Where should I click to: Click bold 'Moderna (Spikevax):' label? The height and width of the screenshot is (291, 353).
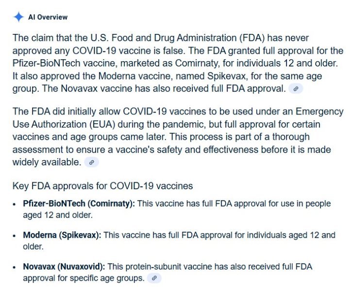pos(62,235)
